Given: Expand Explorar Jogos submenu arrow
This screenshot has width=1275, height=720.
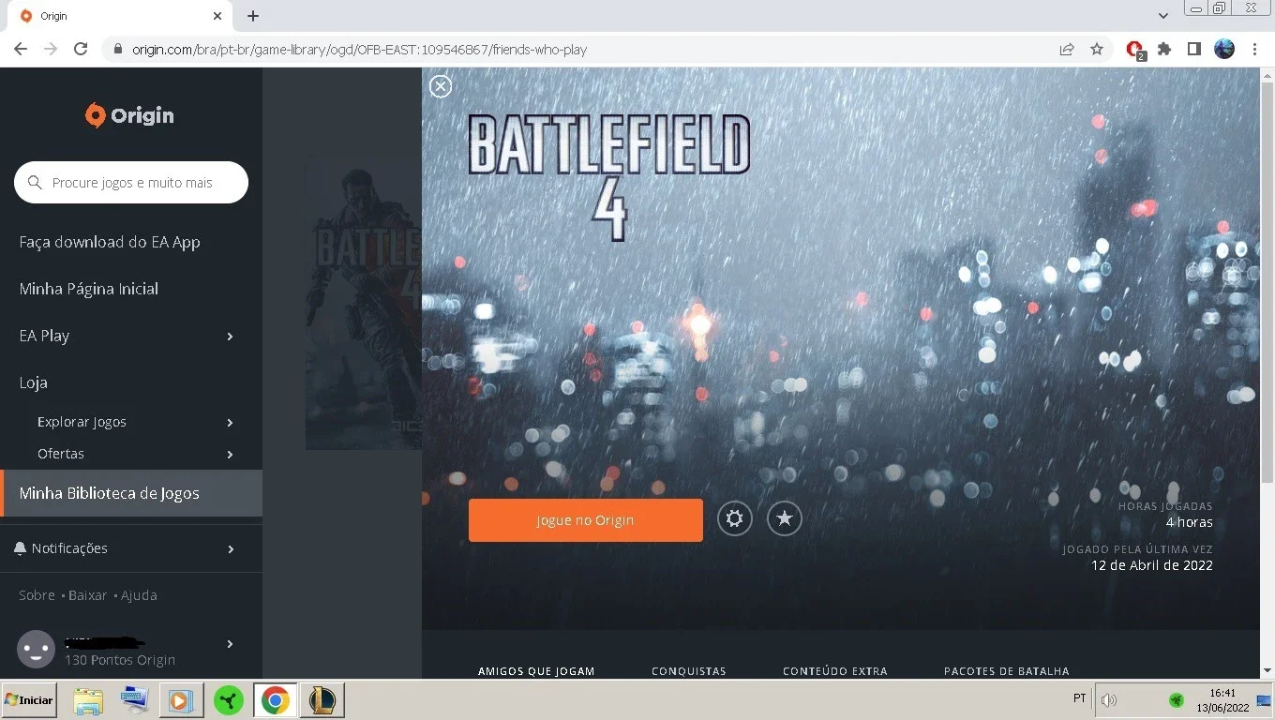Looking at the screenshot, I should coord(230,423).
